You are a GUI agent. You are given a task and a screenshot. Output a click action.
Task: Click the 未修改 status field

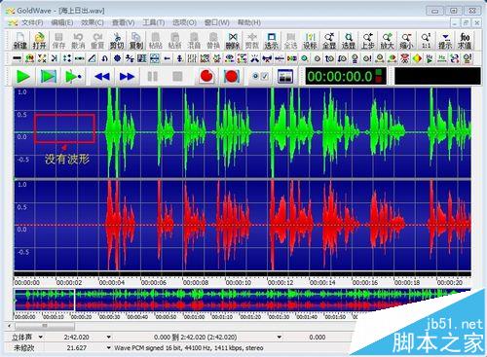point(23,348)
